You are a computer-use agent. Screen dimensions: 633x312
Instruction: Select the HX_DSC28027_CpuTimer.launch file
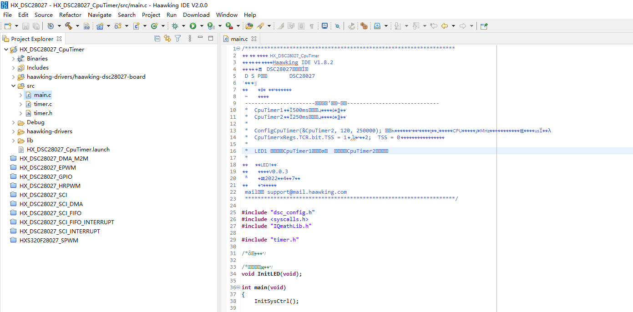(x=68, y=149)
